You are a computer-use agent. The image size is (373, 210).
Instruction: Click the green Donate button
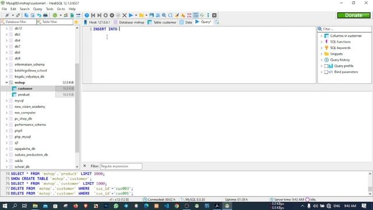pyautogui.click(x=354, y=15)
